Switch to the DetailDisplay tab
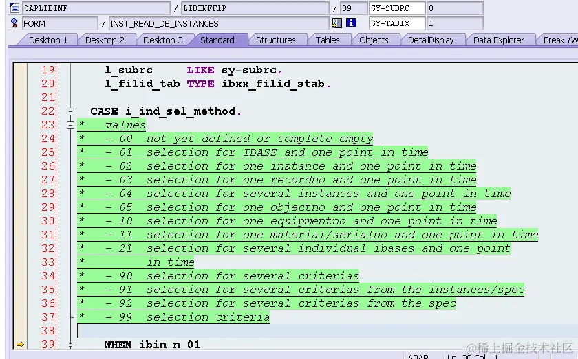This screenshot has height=359, width=578. point(431,40)
